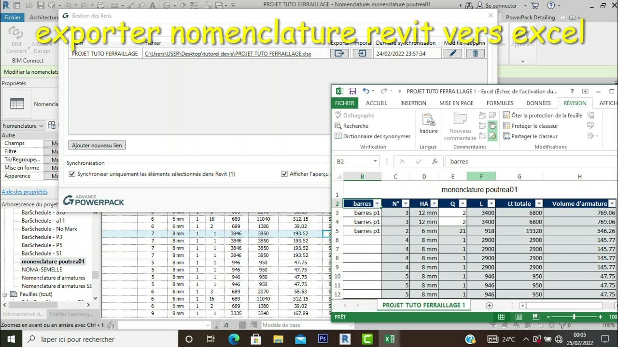Image resolution: width=618 pixels, height=347 pixels.
Task: Open the Revit Fichier menu tab
Action: (13, 17)
